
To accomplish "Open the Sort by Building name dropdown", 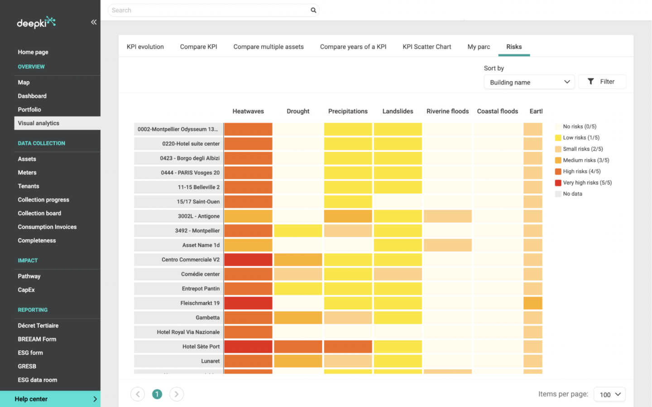I will pyautogui.click(x=529, y=82).
